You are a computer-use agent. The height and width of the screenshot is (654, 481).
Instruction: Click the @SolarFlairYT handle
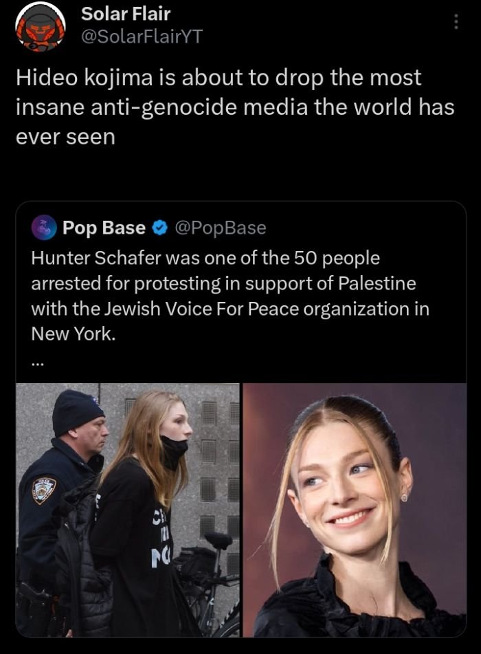click(142, 36)
